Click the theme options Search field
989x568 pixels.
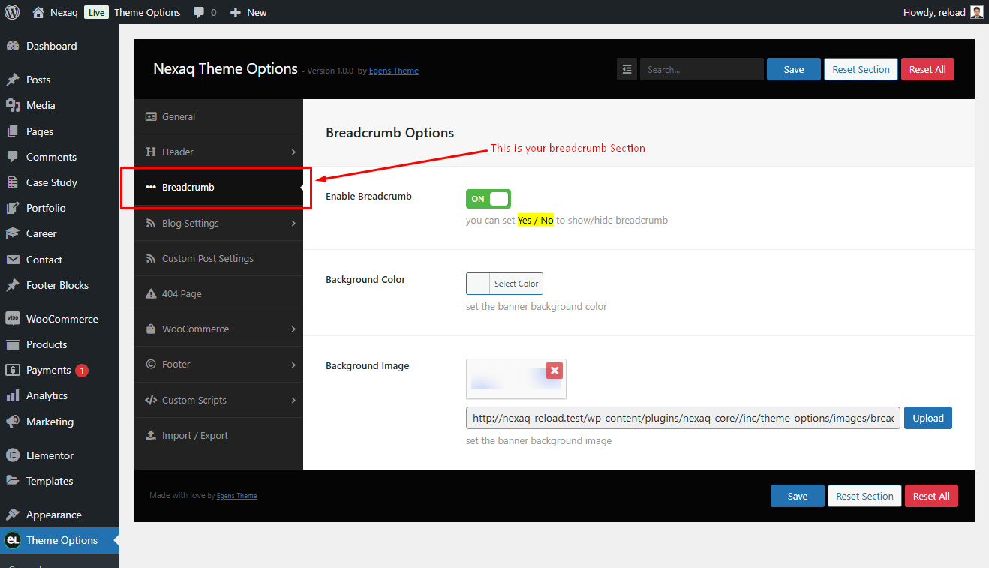coord(702,69)
